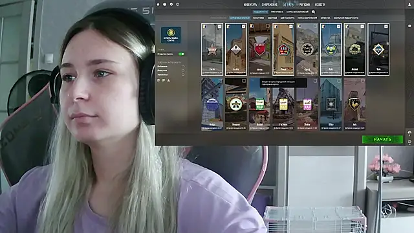Uncheck the Nuke map checkbox
The image size is (414, 233).
tap(338, 27)
